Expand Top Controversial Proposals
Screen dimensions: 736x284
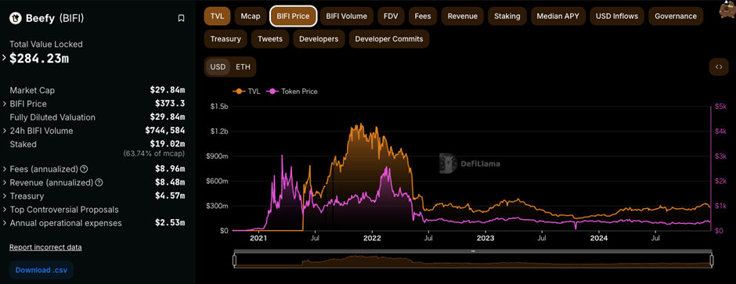click(x=5, y=210)
